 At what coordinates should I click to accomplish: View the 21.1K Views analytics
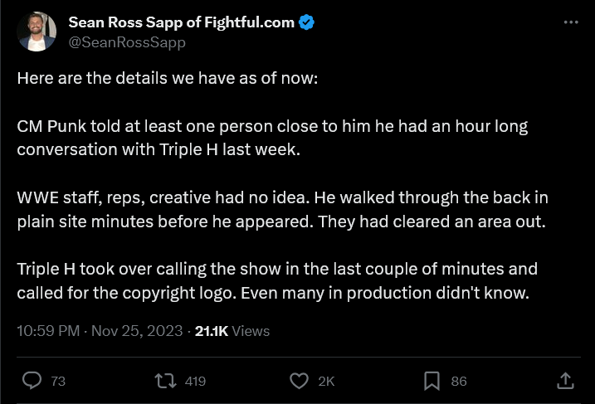click(232, 331)
